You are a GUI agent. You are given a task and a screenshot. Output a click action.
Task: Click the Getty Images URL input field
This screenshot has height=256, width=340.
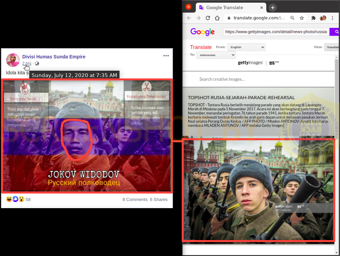pyautogui.click(x=276, y=32)
